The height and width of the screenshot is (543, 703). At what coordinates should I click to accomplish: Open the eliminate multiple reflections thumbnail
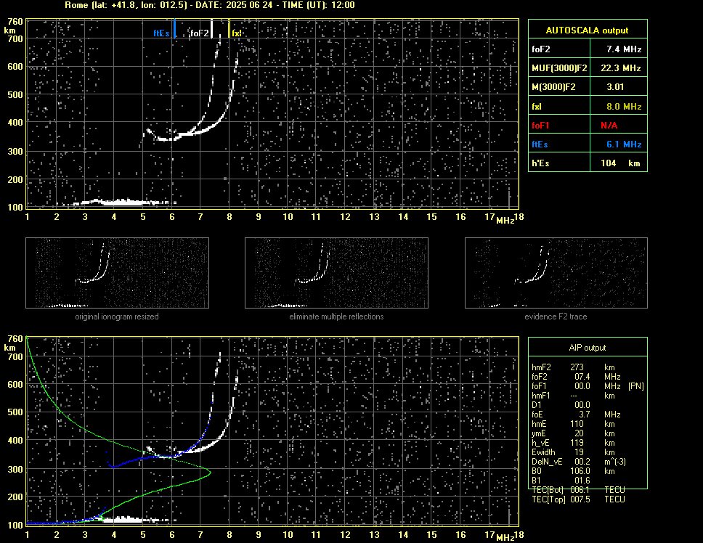tap(336, 273)
